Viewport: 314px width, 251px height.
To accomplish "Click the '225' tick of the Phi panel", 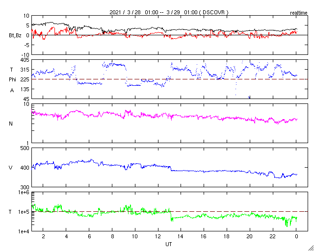I will (x=26, y=79).
